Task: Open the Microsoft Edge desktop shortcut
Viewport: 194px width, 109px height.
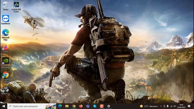Action: click(5, 35)
